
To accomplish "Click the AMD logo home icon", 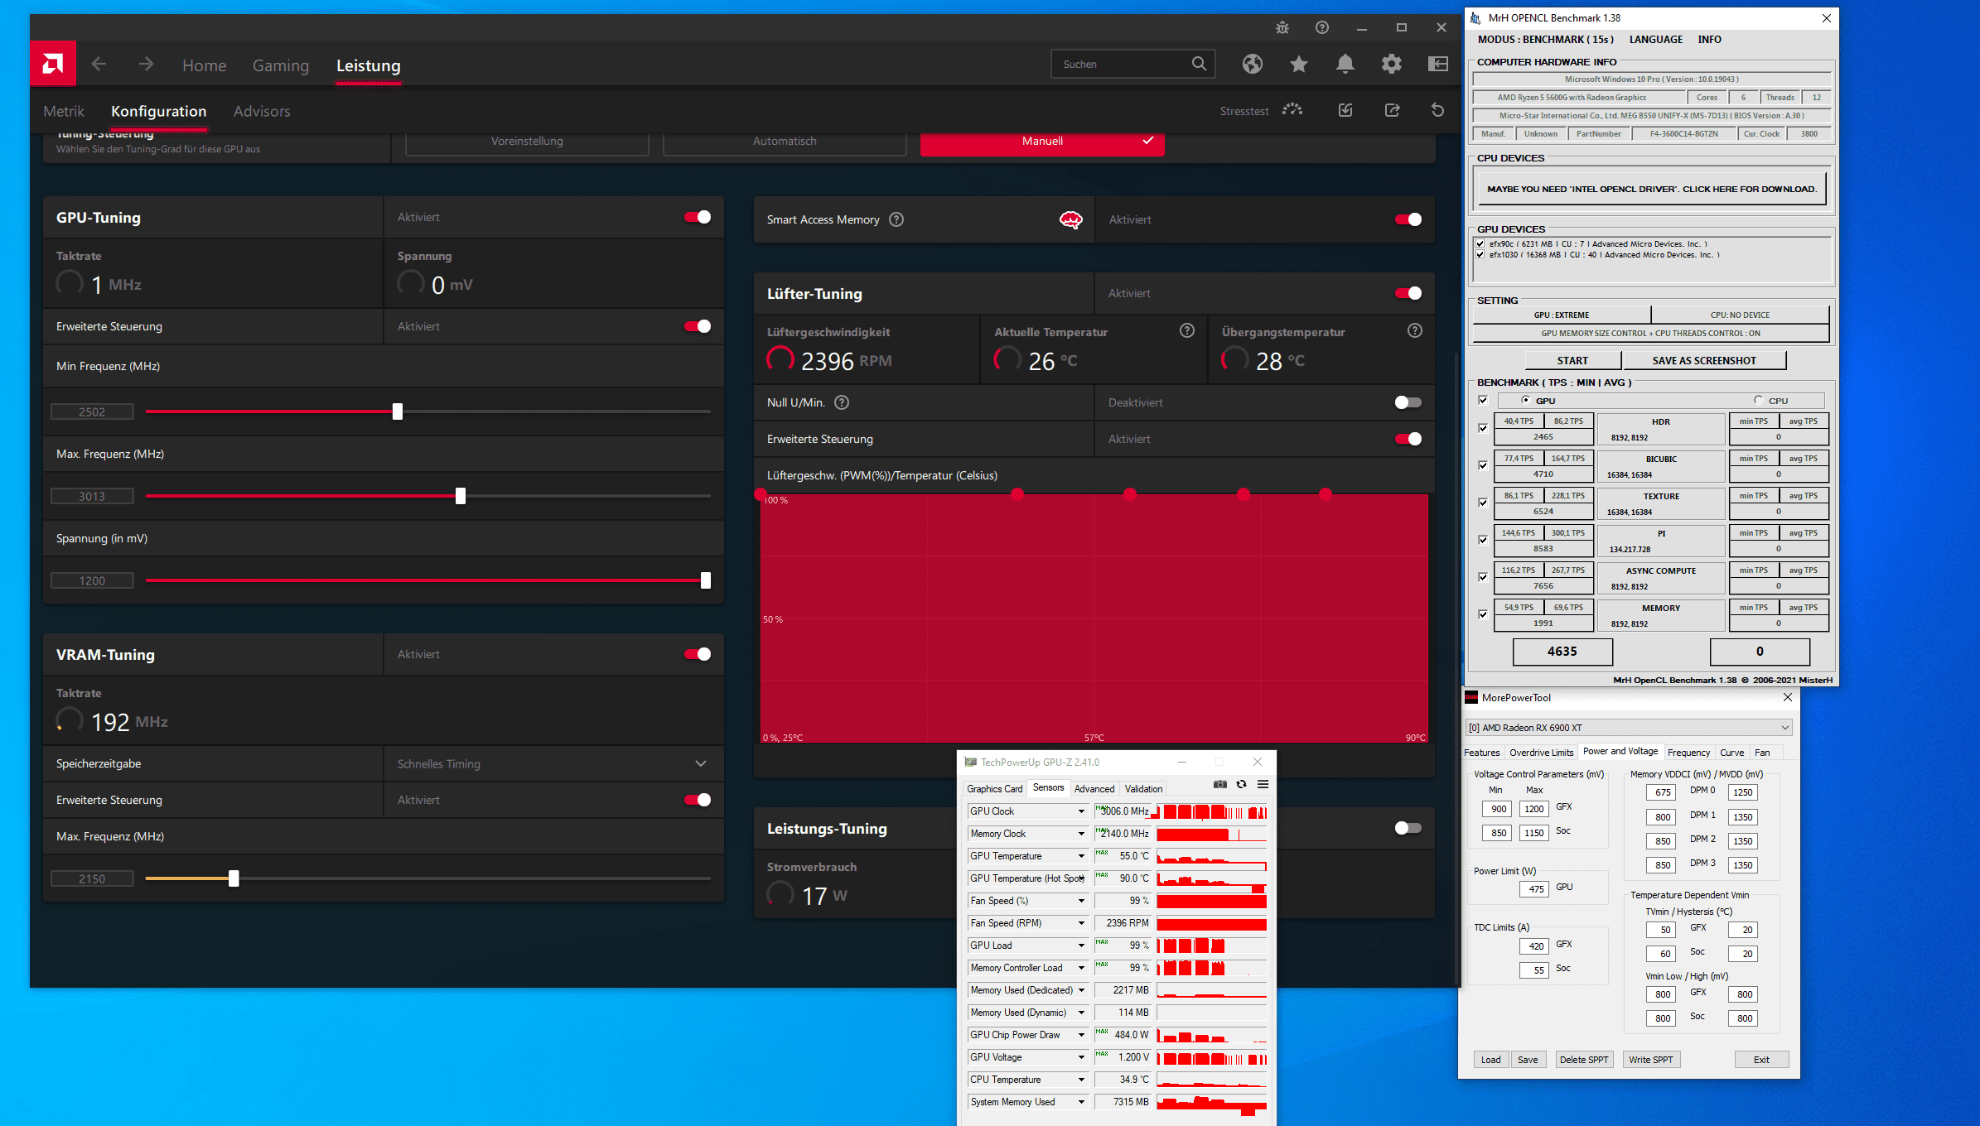I will (x=53, y=65).
